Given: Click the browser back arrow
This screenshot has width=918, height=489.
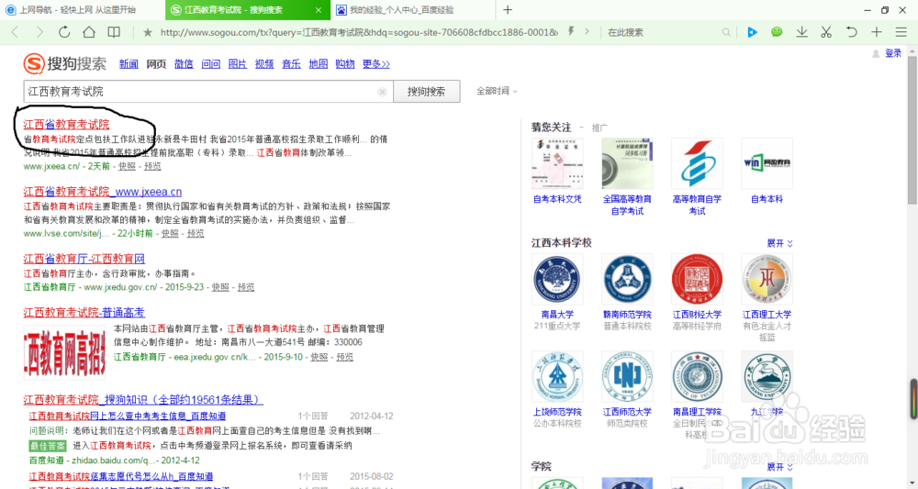Looking at the screenshot, I should pos(16,32).
